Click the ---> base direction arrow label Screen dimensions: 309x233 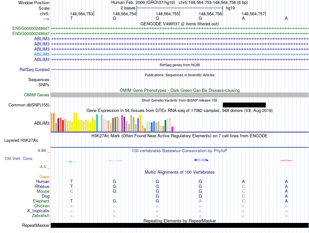tap(46, 19)
